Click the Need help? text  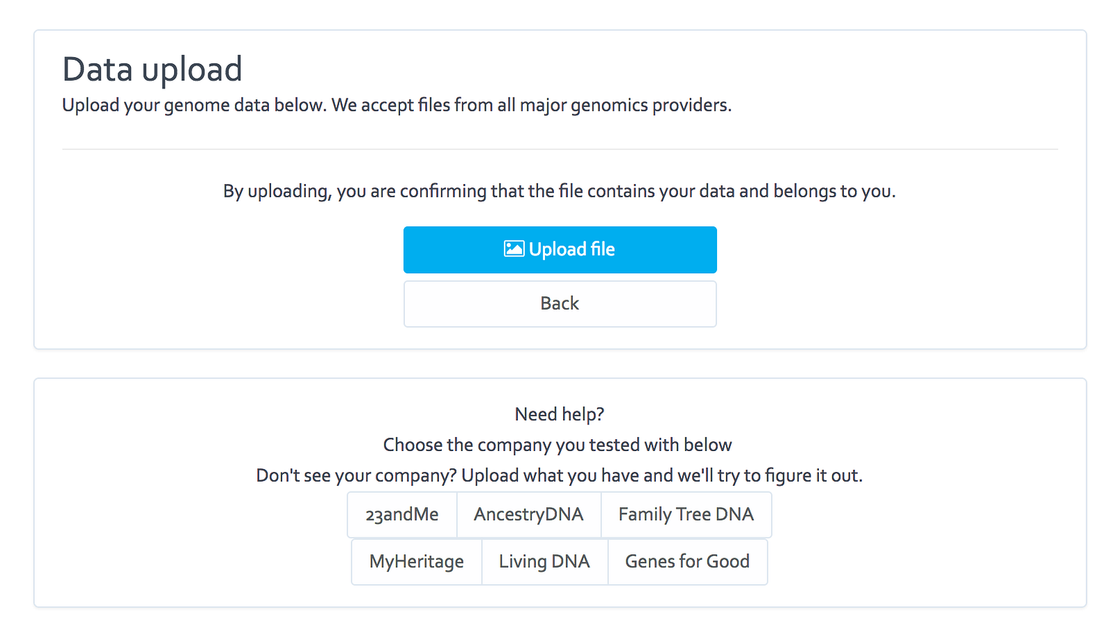pyautogui.click(x=560, y=414)
